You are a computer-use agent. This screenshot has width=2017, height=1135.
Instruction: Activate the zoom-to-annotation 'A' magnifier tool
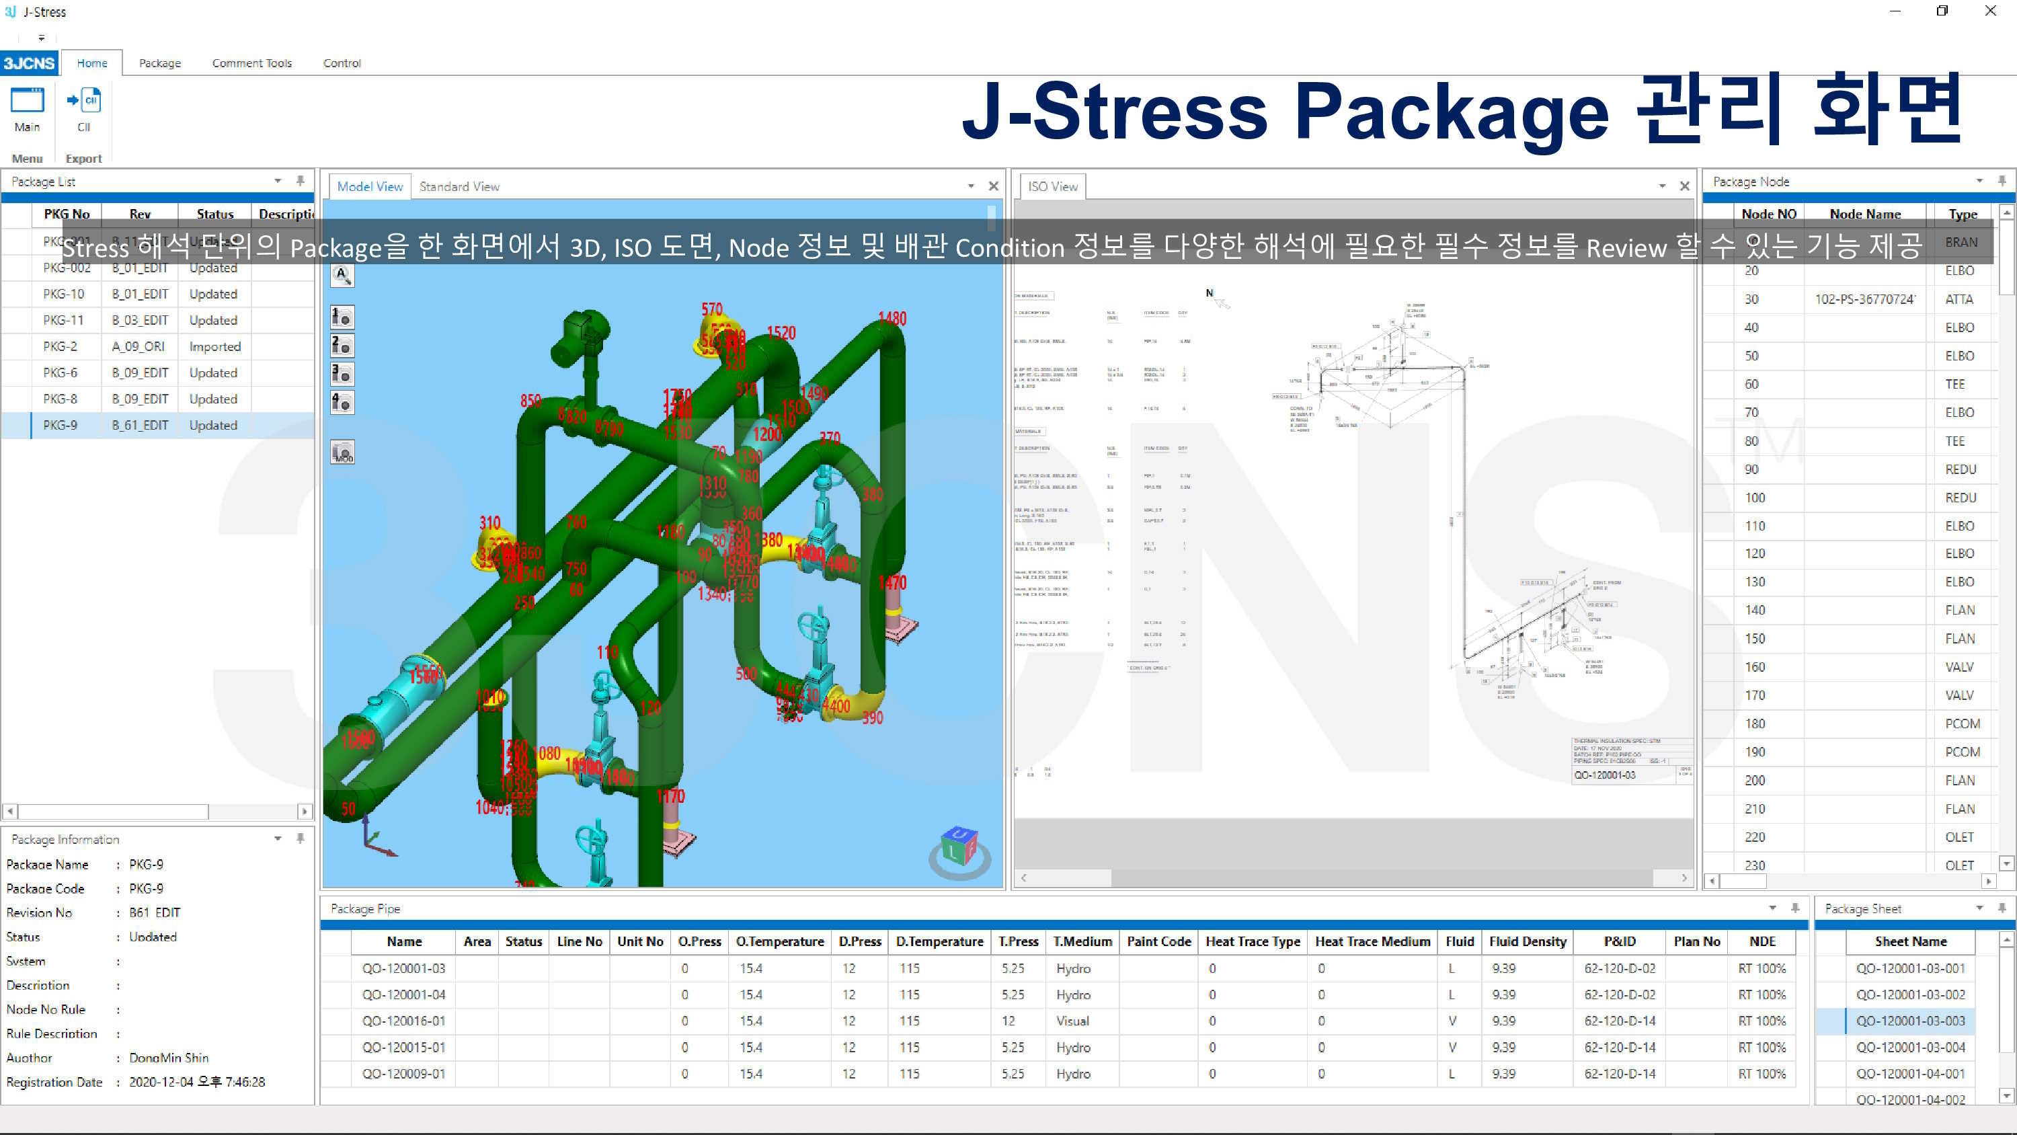coord(342,276)
